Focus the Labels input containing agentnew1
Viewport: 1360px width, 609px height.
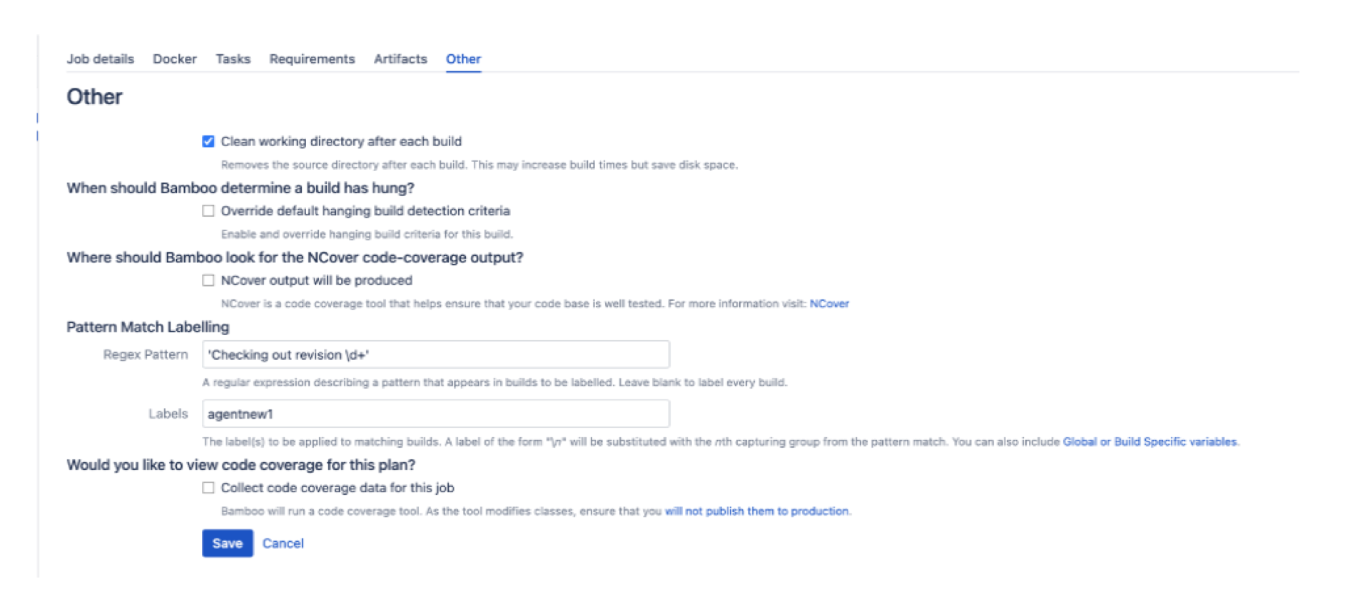point(435,414)
